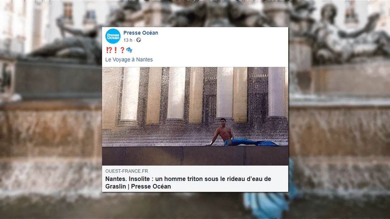Screen dimensions: 390x219
Task: Follow the 'Le Voyage à Nantes' link
Action: click(129, 59)
